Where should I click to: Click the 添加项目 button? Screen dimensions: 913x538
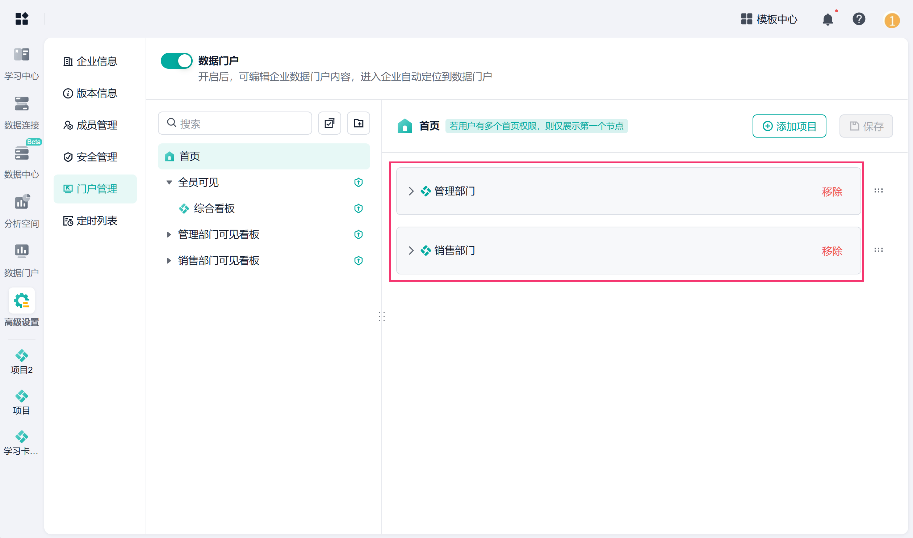pos(789,126)
